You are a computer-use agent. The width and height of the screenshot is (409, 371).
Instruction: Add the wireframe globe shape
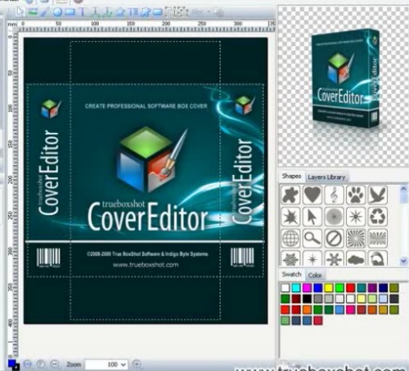[290, 239]
